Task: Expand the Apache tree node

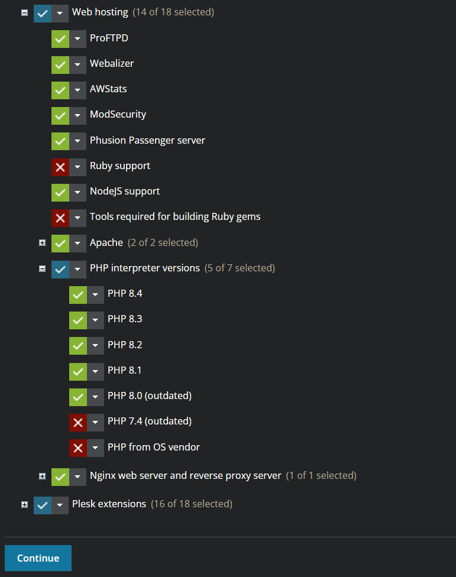Action: (42, 242)
